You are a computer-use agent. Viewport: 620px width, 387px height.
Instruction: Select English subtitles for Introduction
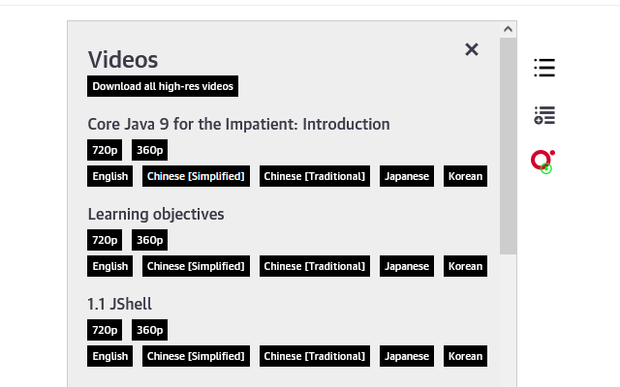point(109,176)
